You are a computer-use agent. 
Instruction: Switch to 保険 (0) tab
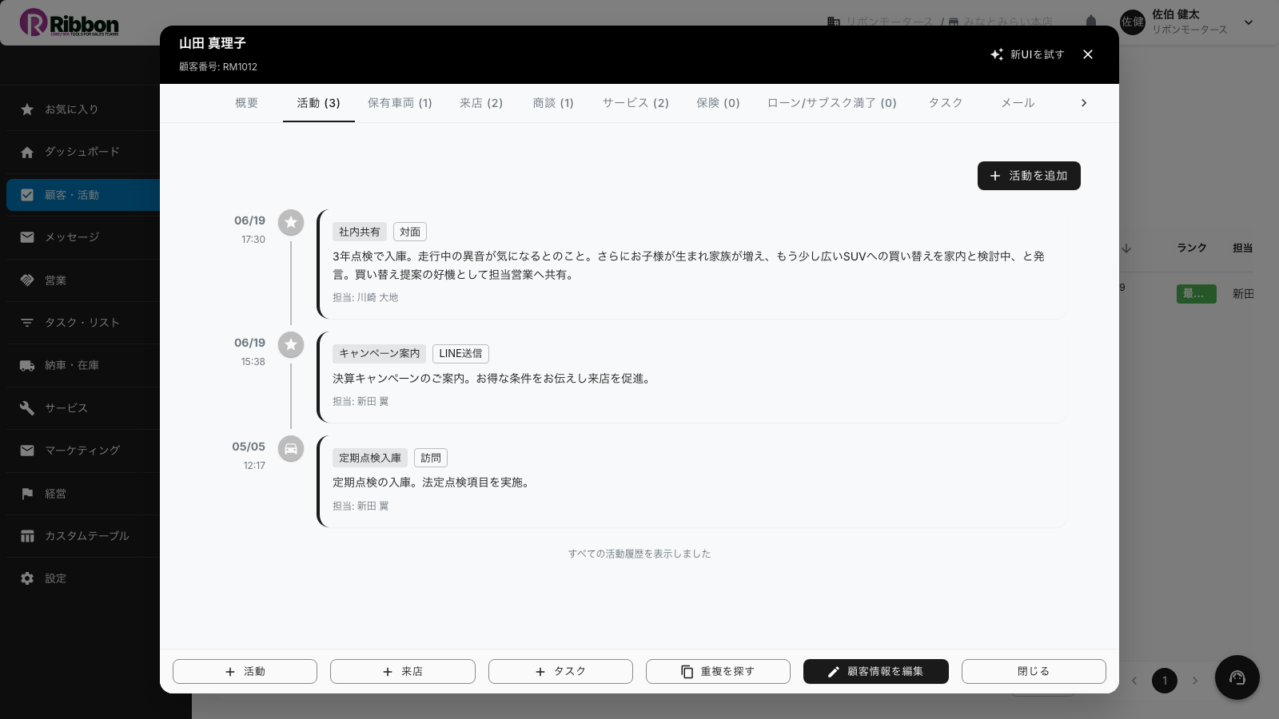point(718,103)
